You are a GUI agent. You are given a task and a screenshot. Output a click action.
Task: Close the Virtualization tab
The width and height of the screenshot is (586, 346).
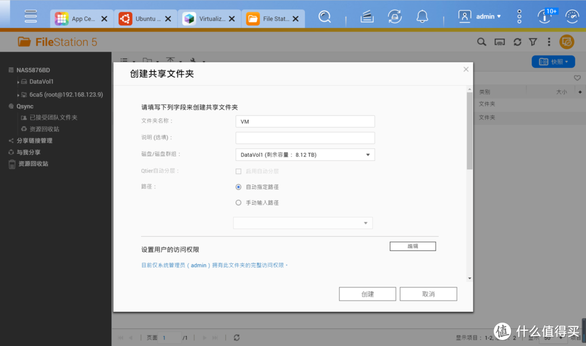(x=232, y=18)
